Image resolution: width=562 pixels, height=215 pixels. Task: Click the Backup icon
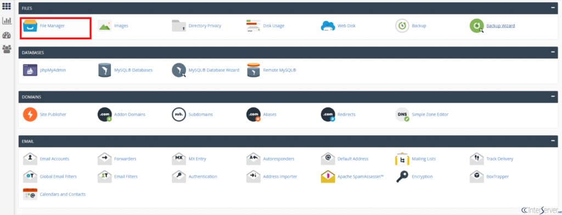(402, 26)
